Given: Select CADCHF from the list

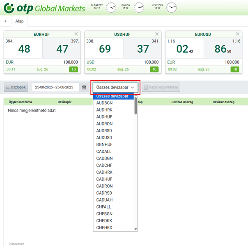Looking at the screenshot, I should coord(113,165).
